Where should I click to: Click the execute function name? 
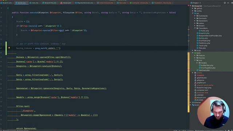coord(33,13)
